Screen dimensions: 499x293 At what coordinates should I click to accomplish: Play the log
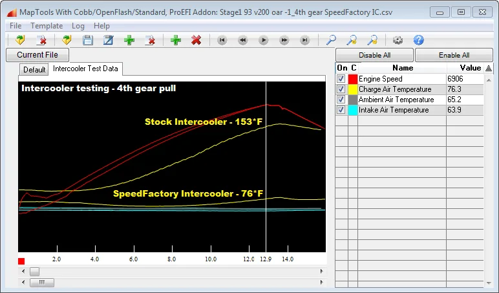click(x=264, y=40)
